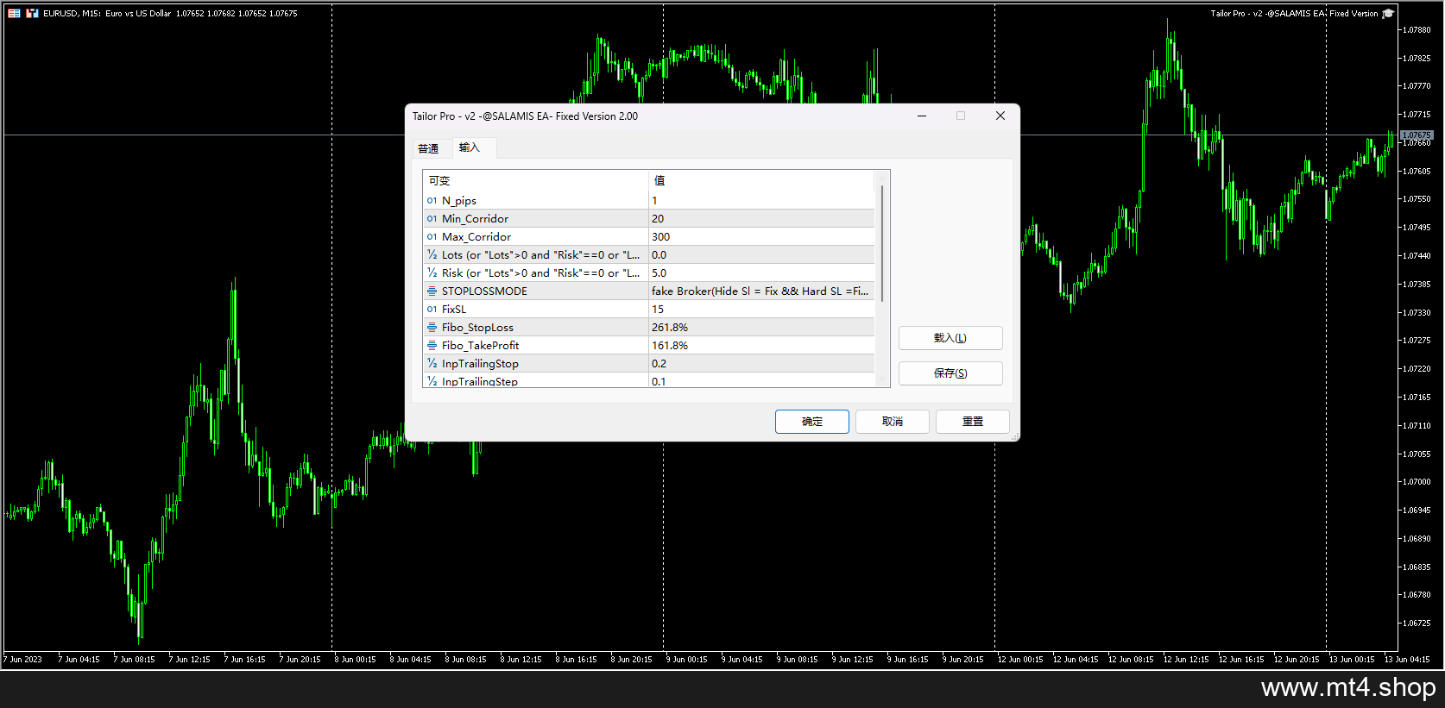The image size is (1445, 708).
Task: Close the Tailor Pro dialog
Action: [x=1000, y=116]
